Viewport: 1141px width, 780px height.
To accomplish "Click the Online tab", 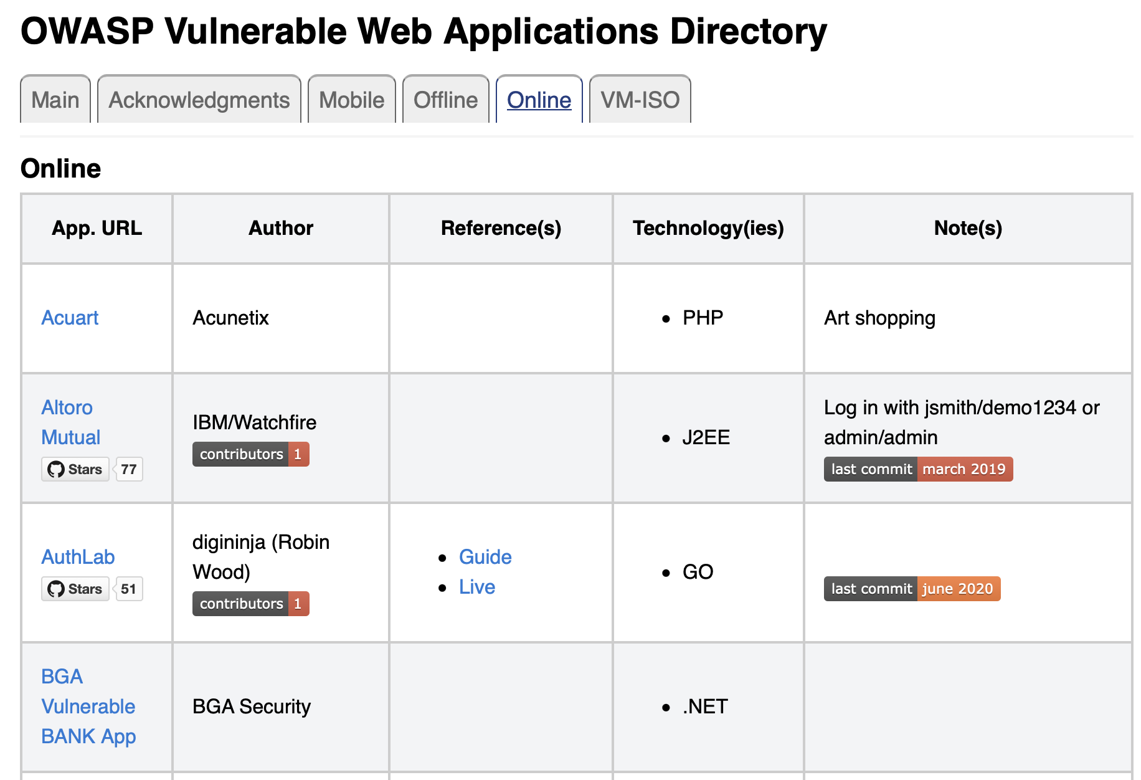I will coord(539,100).
